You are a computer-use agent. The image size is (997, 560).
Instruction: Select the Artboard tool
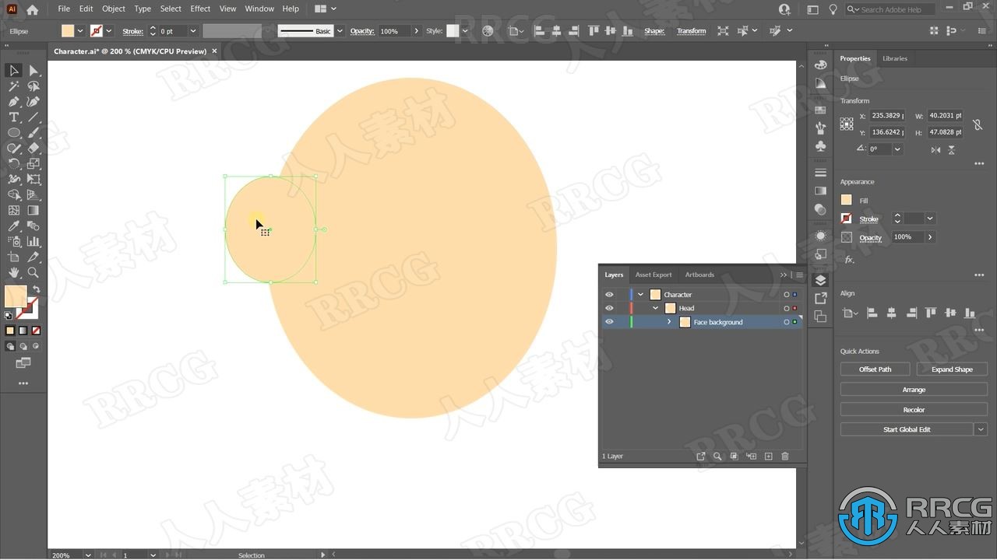pyautogui.click(x=14, y=257)
